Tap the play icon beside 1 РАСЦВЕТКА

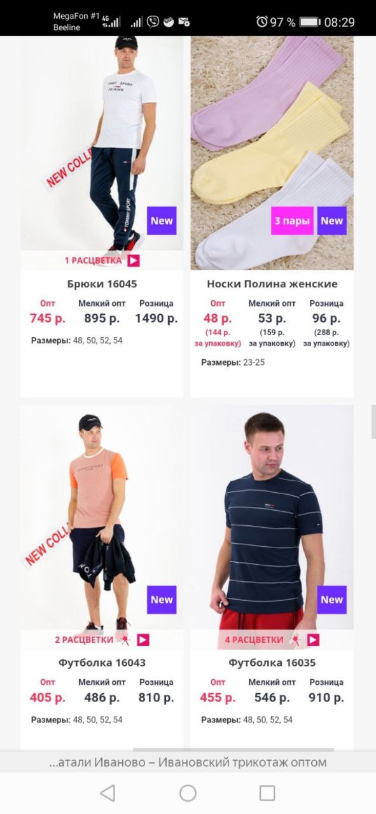pos(133,260)
